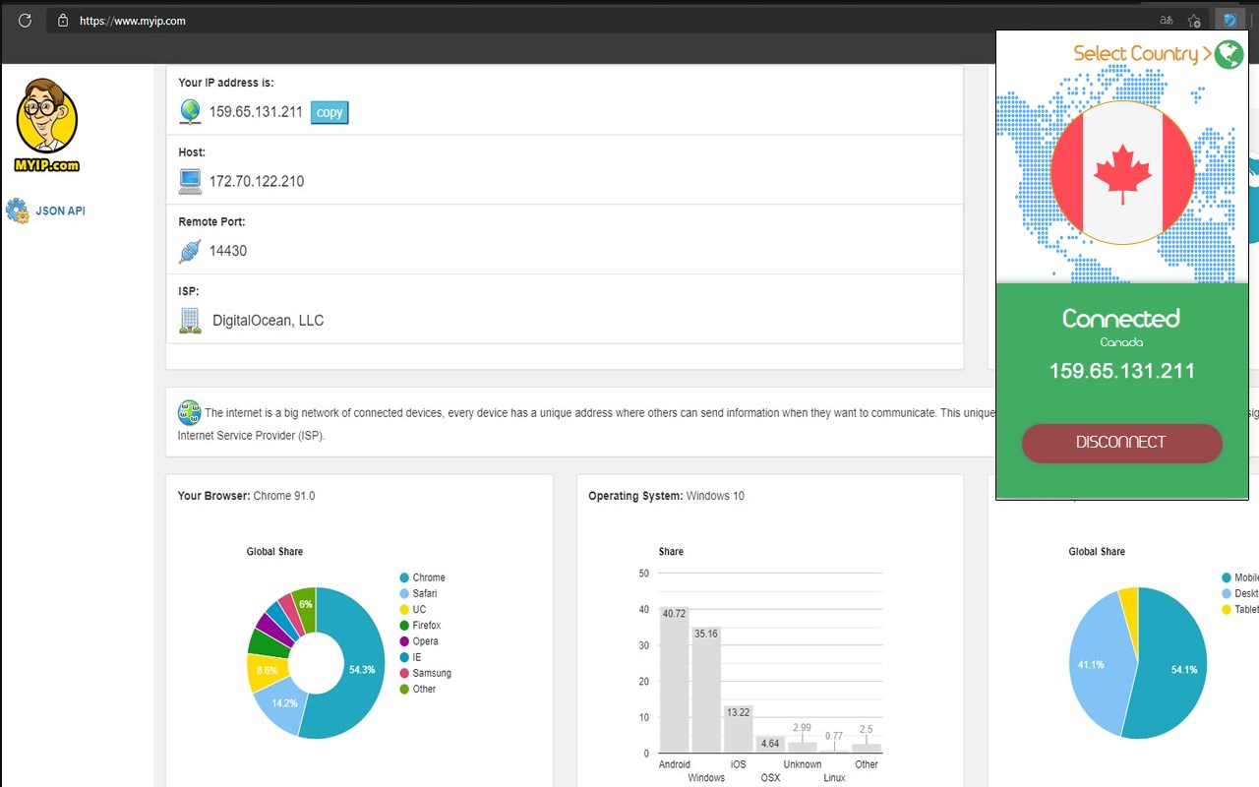Click the host address 172.70.122.210
1259x787 pixels.
pyautogui.click(x=257, y=181)
